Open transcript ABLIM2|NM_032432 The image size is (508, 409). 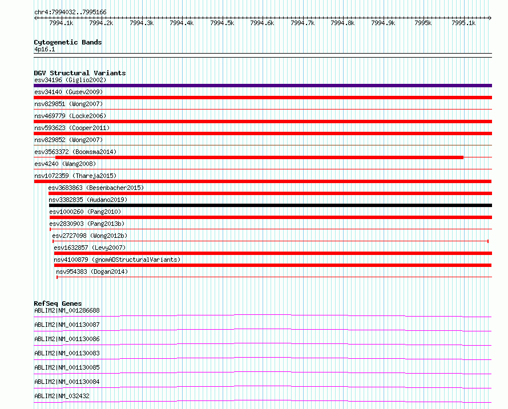62,396
